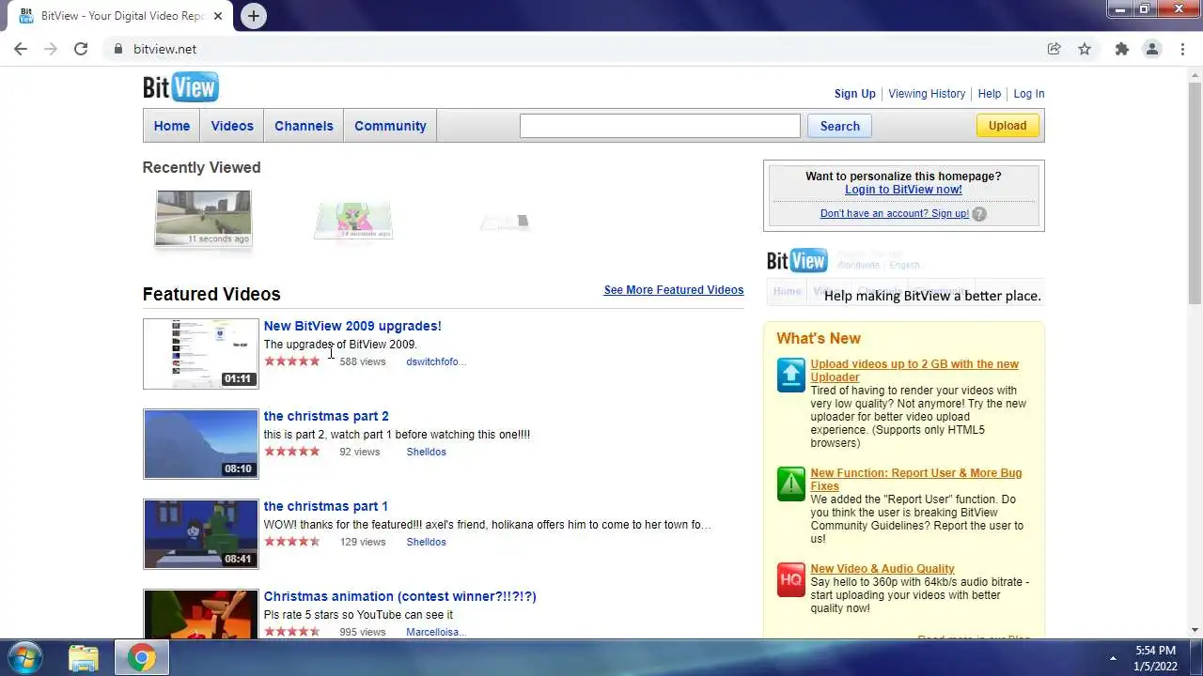The height and width of the screenshot is (676, 1203).
Task: Click Don't have an account? Sign up link
Action: click(894, 214)
